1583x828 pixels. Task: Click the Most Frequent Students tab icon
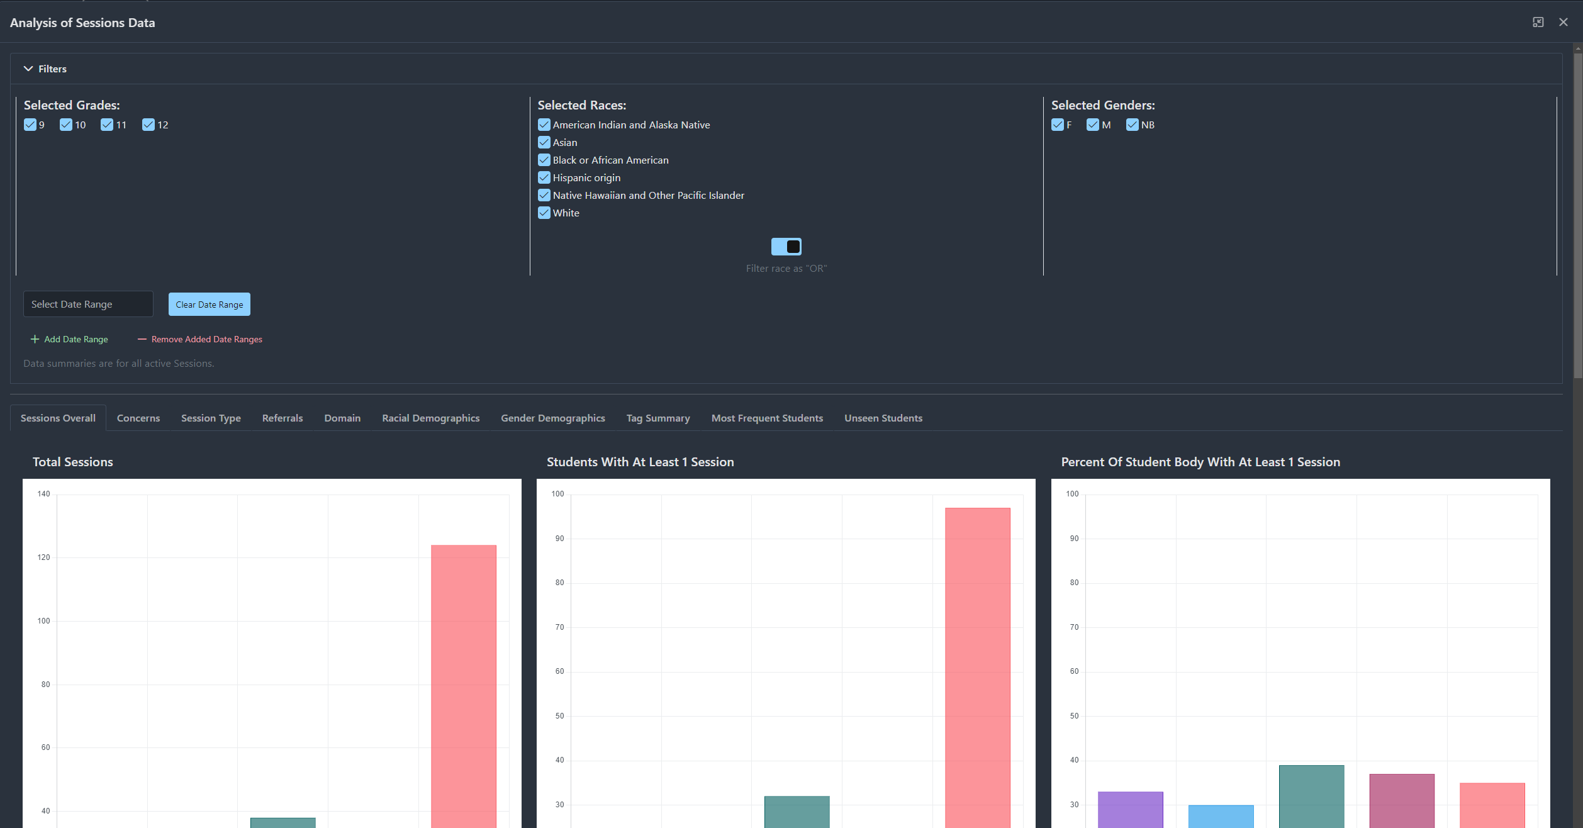pyautogui.click(x=768, y=418)
